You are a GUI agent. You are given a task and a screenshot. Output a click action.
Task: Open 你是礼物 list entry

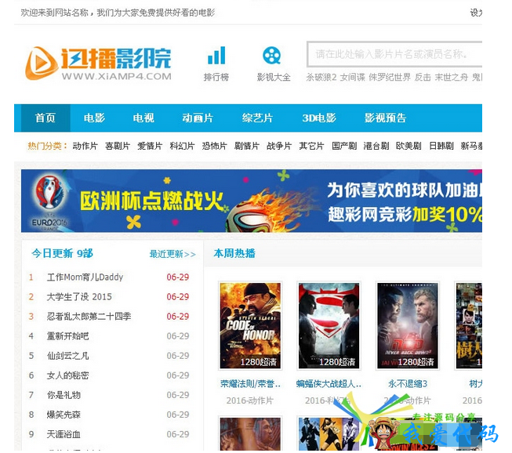coord(64,395)
